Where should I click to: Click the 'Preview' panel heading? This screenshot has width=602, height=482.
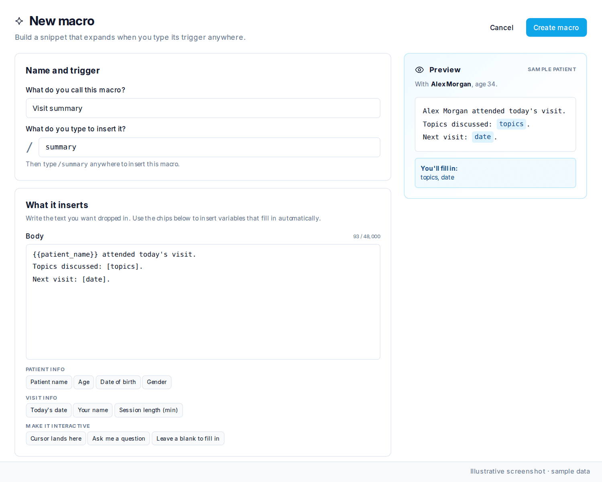coord(445,70)
